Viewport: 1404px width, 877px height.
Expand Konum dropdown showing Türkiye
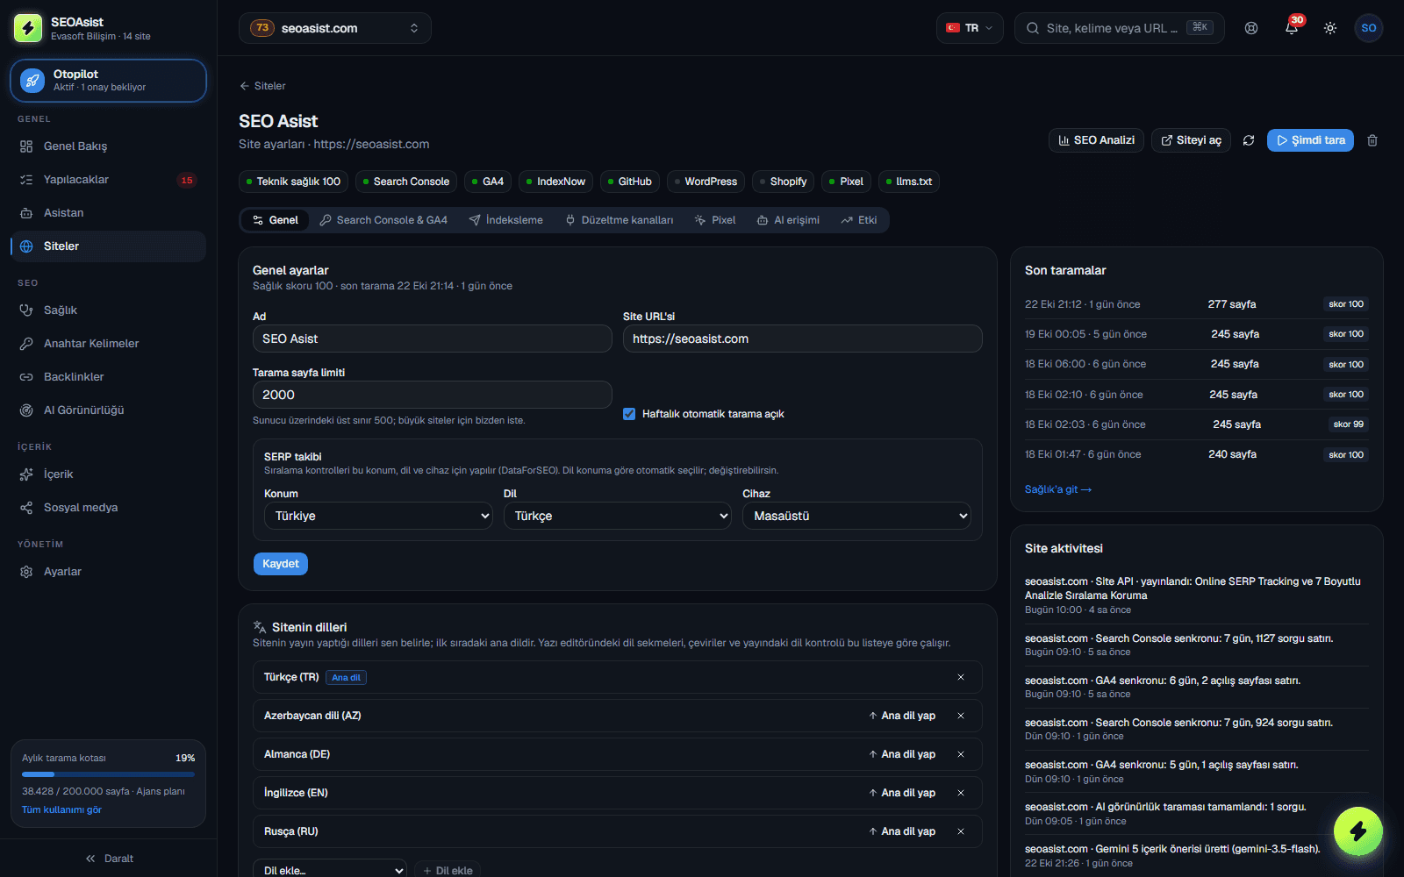pyautogui.click(x=378, y=516)
